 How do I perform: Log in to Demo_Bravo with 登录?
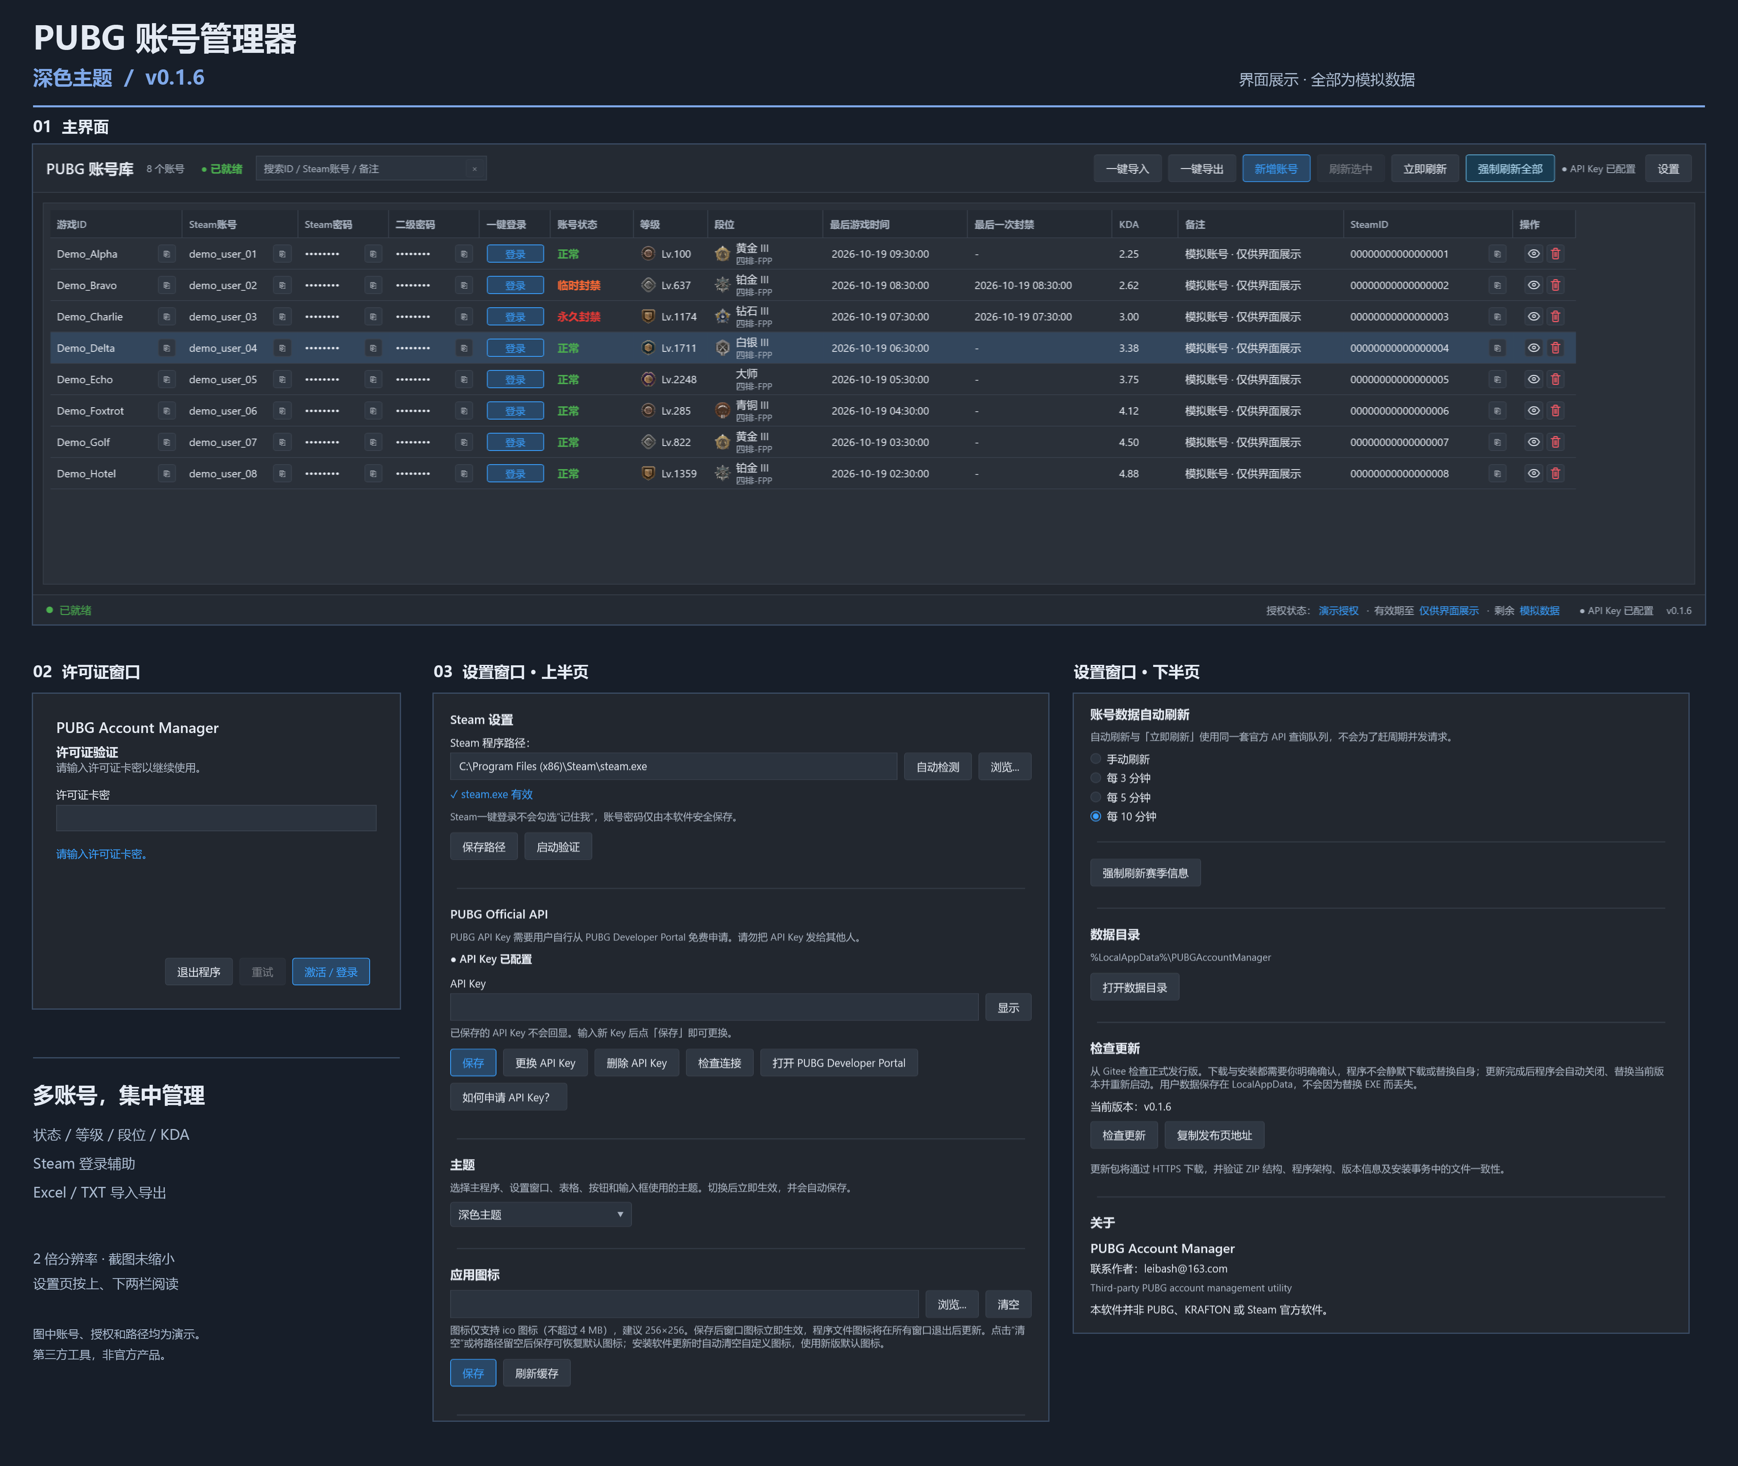[x=515, y=286]
